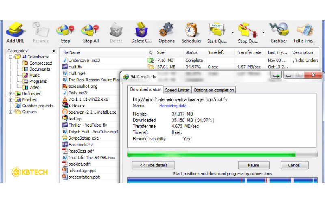Image resolution: width=325 pixels, height=203 pixels.
Task: Click the Add URL toolbar icon
Action: (15, 30)
